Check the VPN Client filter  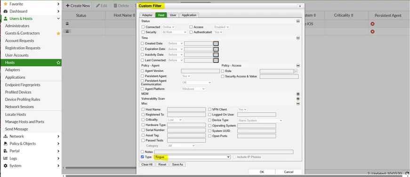click(x=209, y=109)
